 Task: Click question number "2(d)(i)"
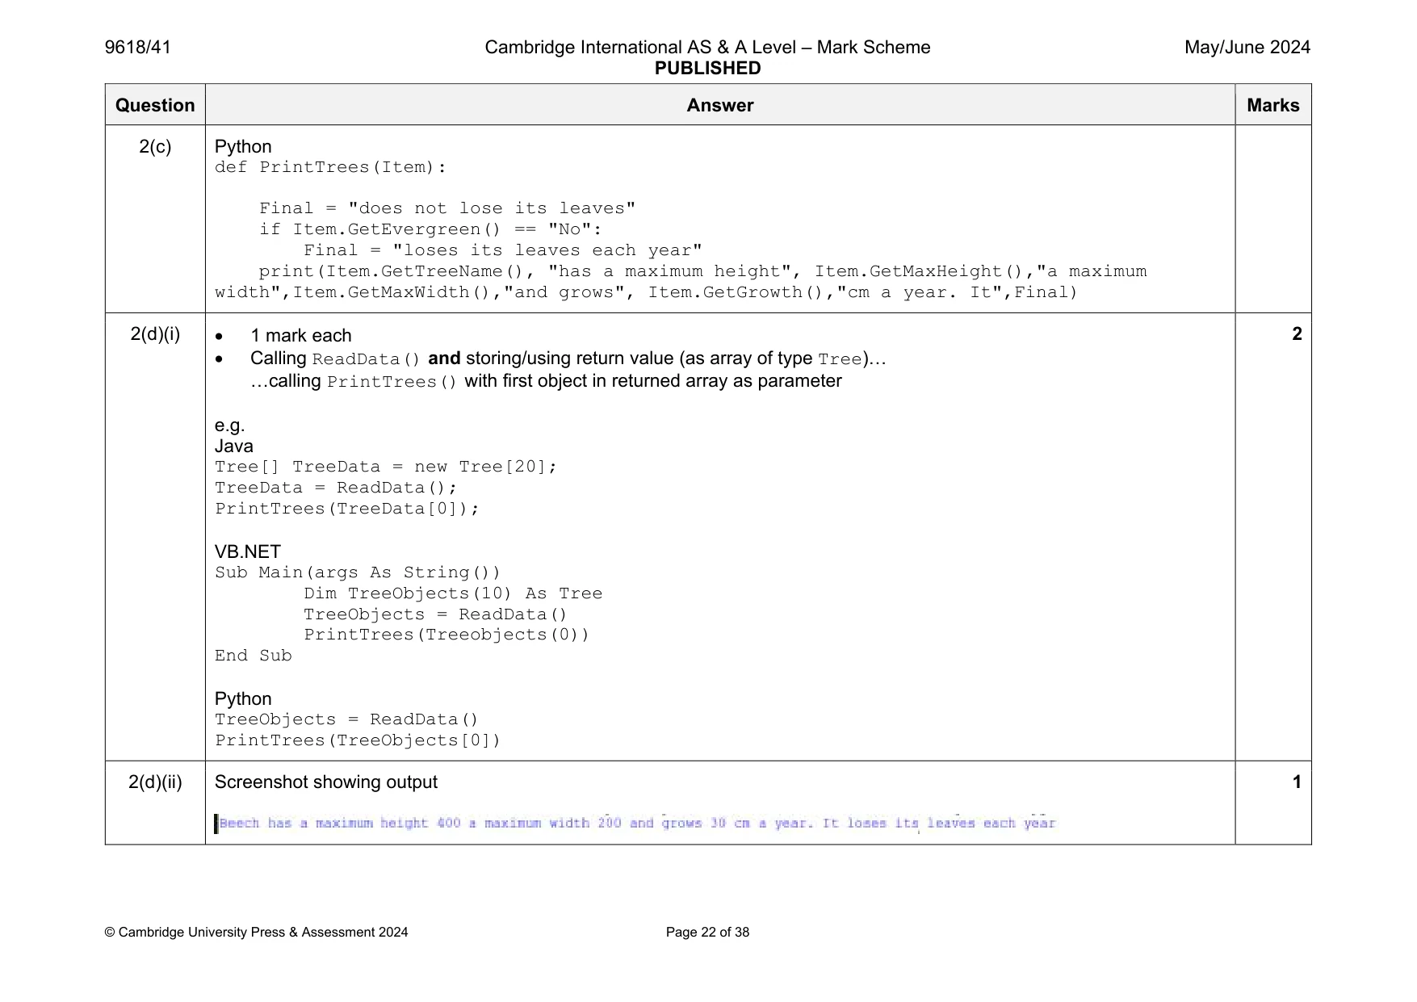tap(155, 334)
